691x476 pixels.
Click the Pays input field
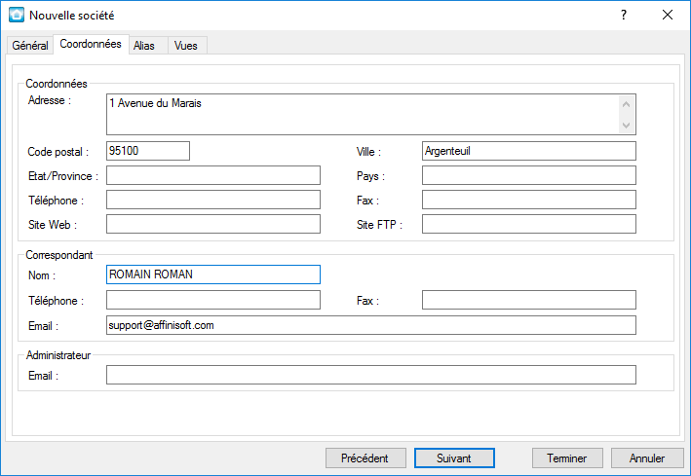click(x=529, y=175)
